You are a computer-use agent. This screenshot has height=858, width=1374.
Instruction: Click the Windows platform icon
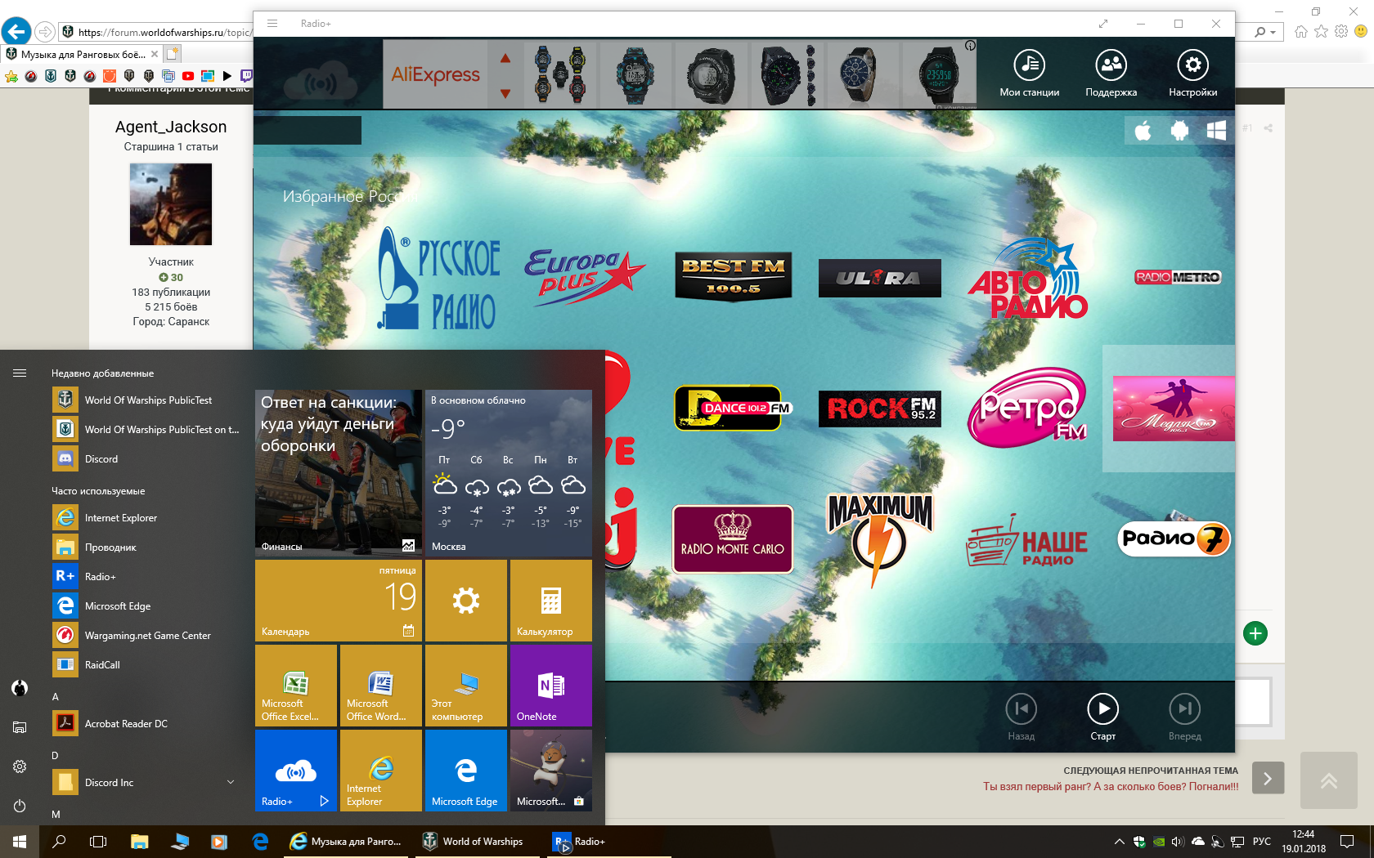point(1216,131)
